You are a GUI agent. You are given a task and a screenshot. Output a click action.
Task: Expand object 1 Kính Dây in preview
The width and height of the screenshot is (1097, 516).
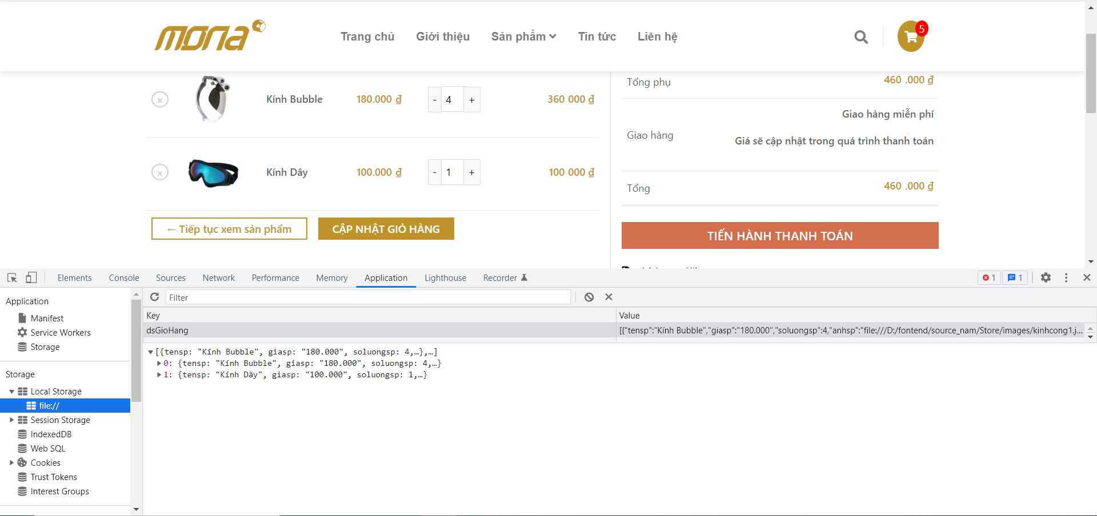click(159, 375)
